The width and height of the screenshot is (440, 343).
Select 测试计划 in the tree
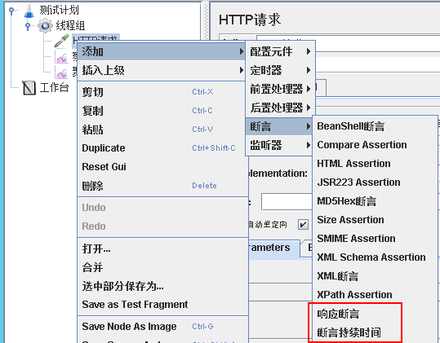click(60, 11)
